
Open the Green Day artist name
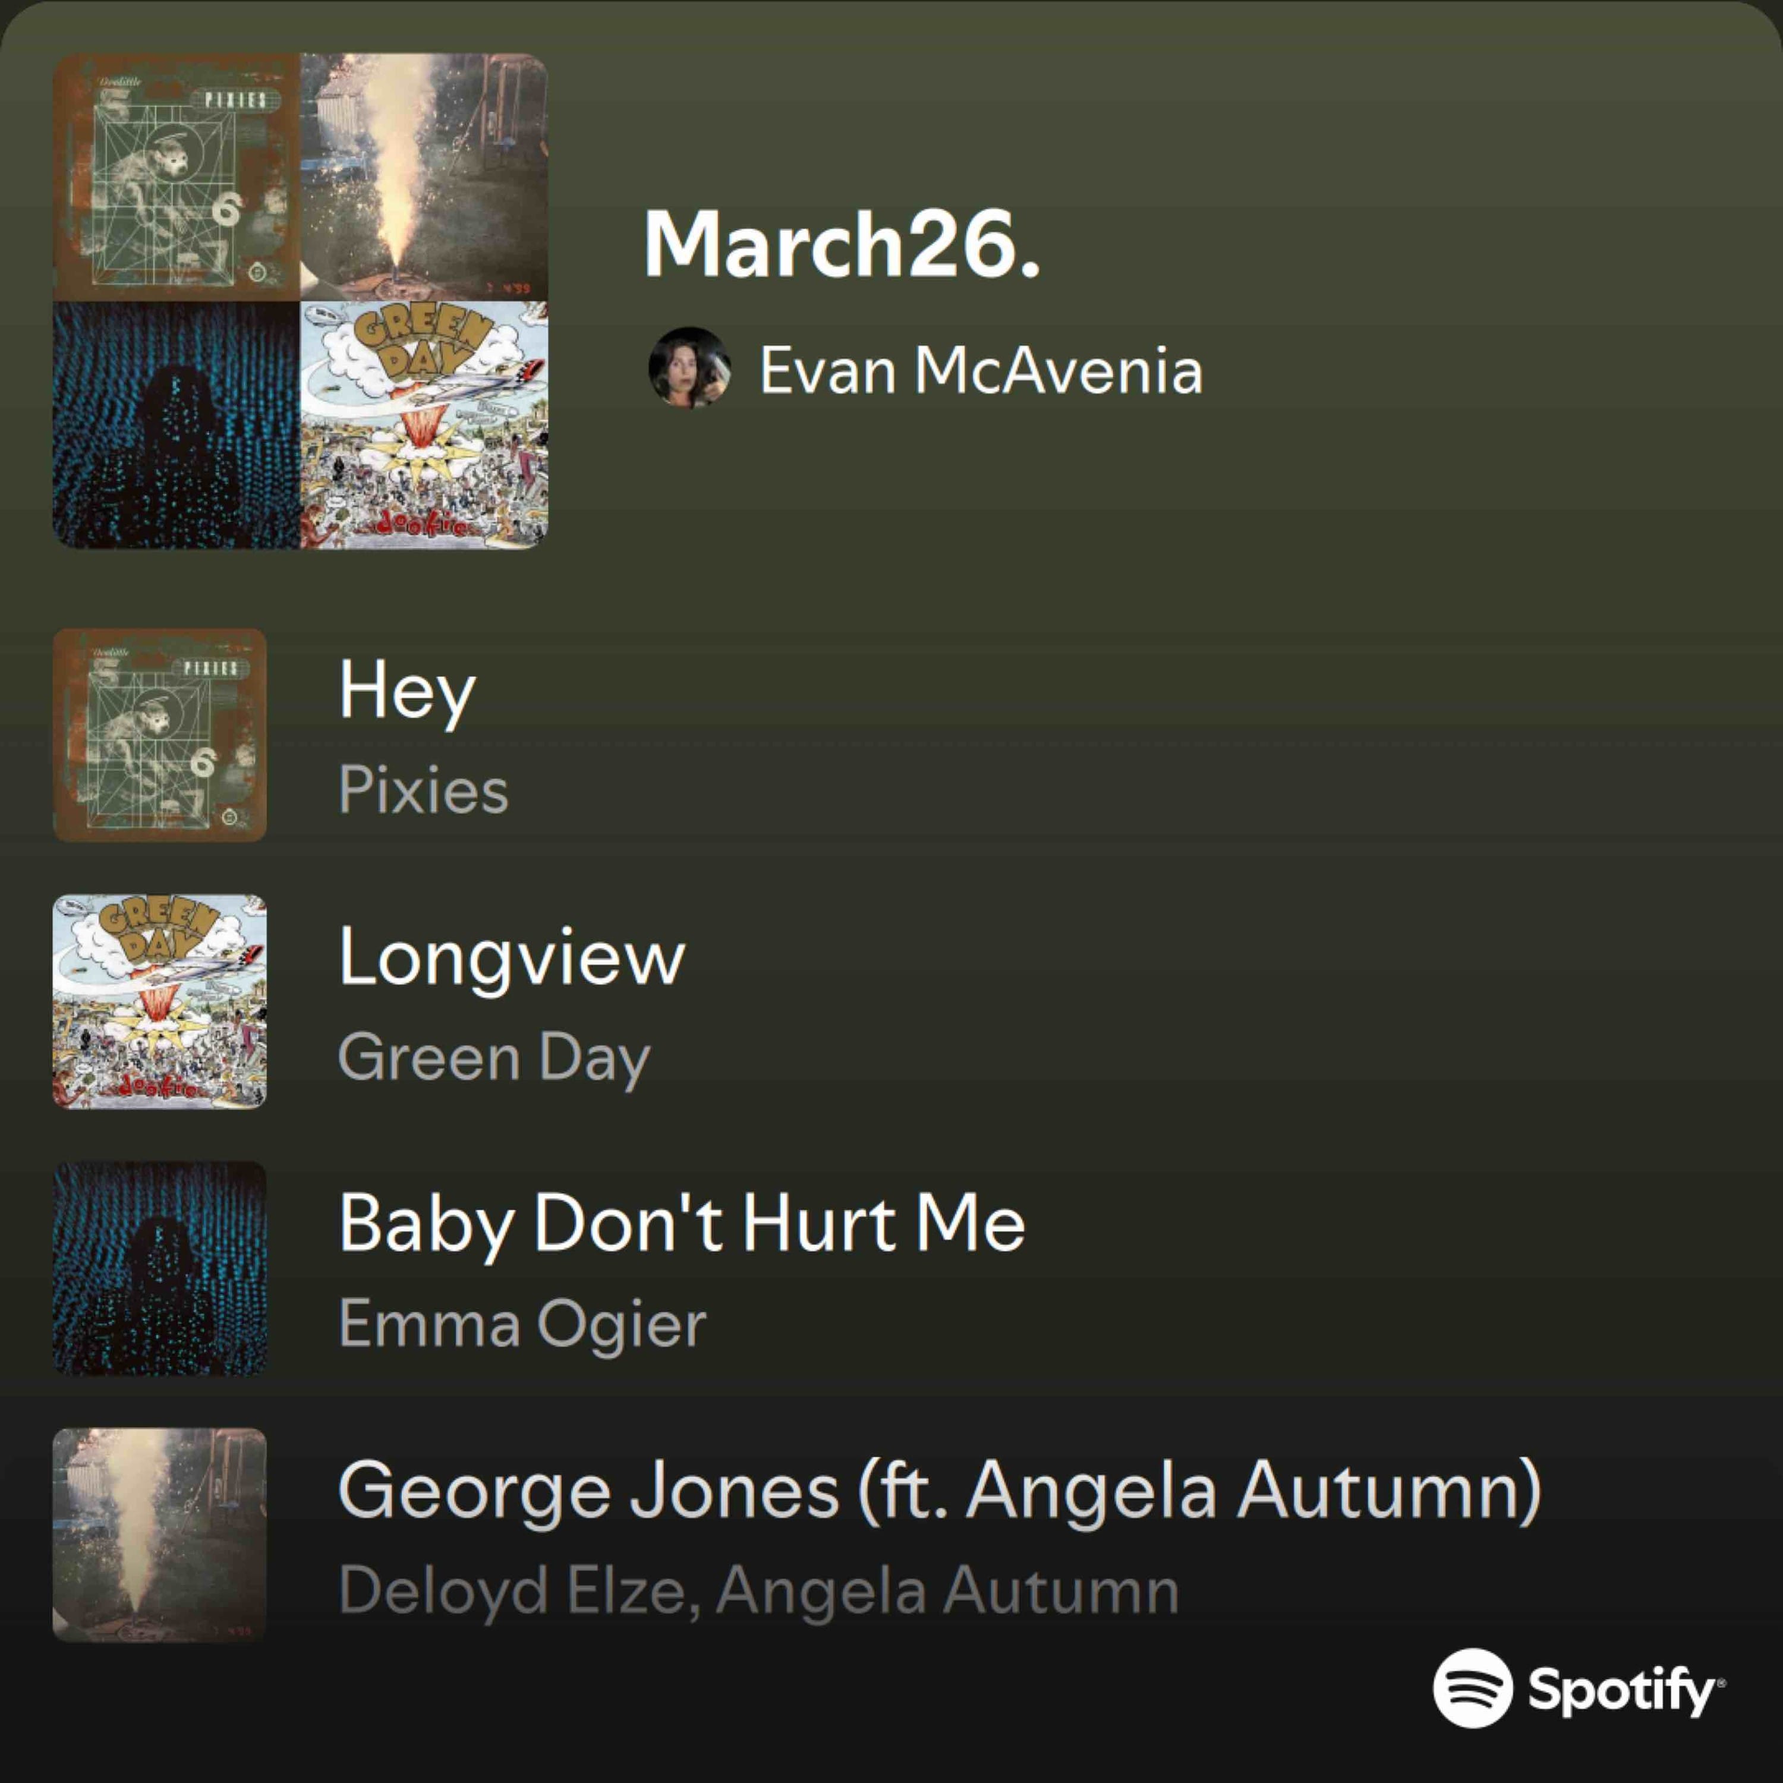494,1057
